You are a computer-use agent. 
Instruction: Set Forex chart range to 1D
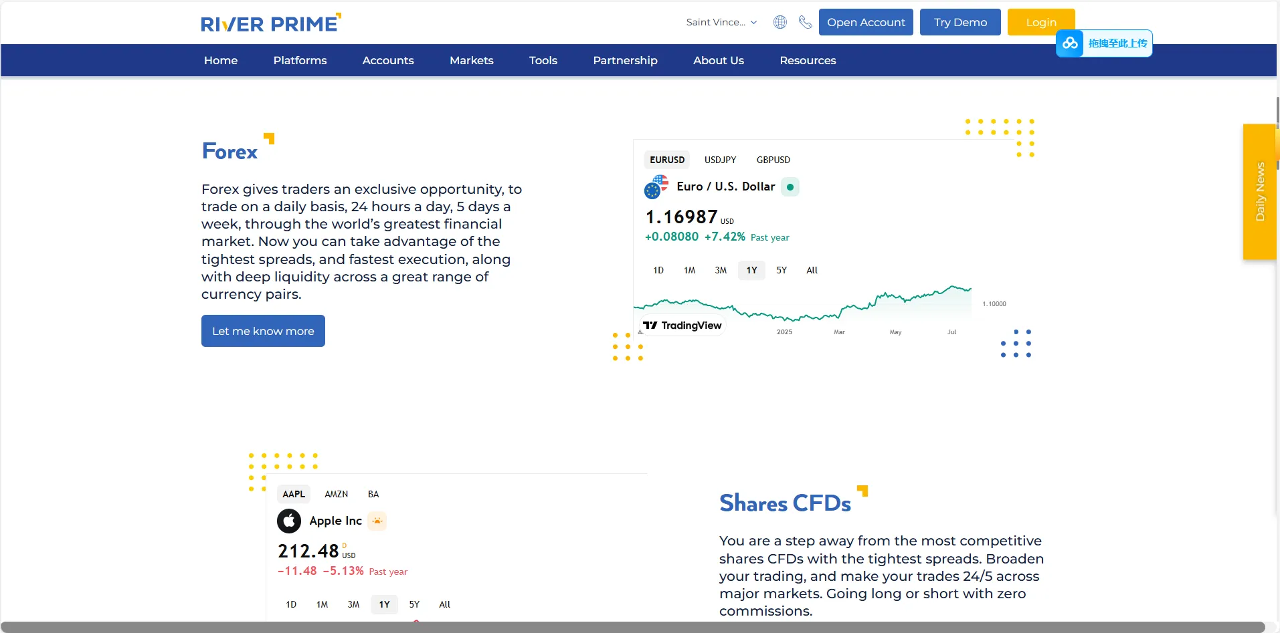[x=658, y=270]
